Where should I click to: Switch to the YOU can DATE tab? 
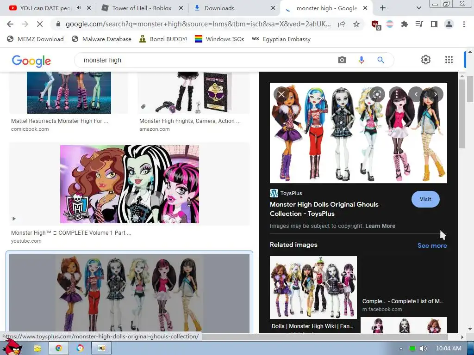[45, 8]
